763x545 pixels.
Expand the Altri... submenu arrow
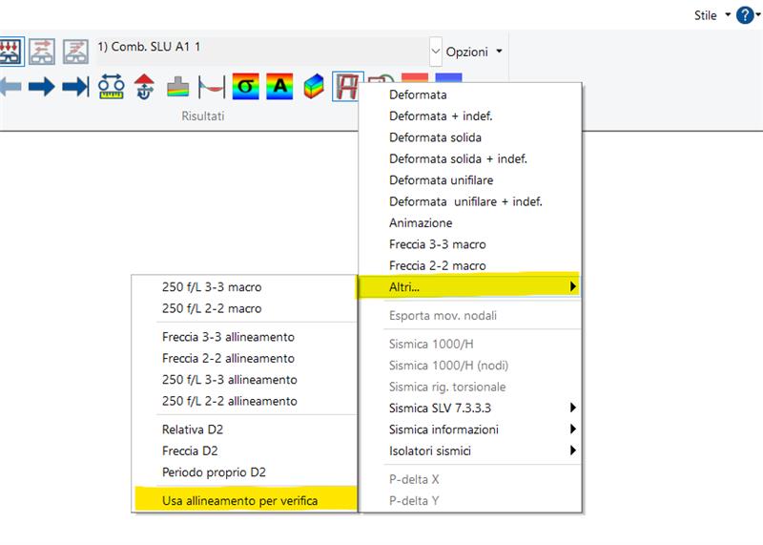573,286
